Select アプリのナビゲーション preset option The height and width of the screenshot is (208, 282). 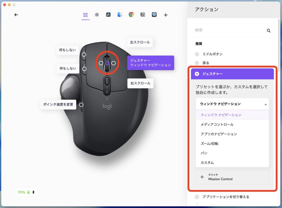click(219, 134)
